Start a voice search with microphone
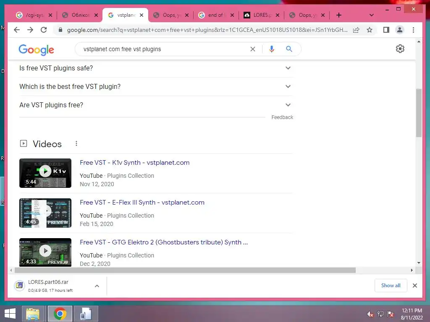The width and height of the screenshot is (430, 322). coord(272,49)
